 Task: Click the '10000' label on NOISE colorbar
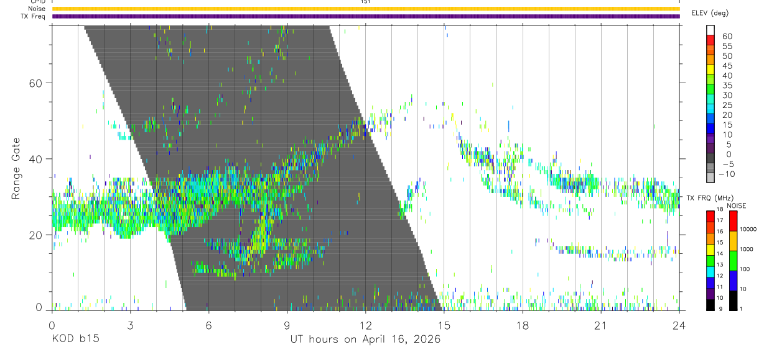(x=748, y=229)
